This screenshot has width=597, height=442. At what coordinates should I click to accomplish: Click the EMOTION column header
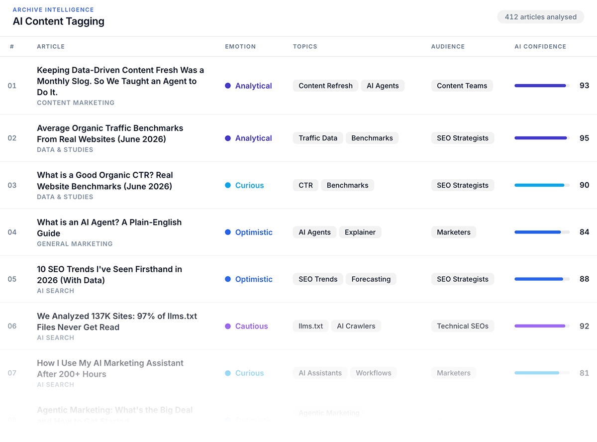click(240, 46)
